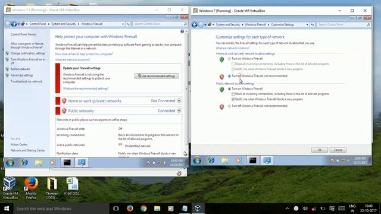Refresh address bar in left VM Control Panel
This screenshot has height=214, width=381.
128,24
